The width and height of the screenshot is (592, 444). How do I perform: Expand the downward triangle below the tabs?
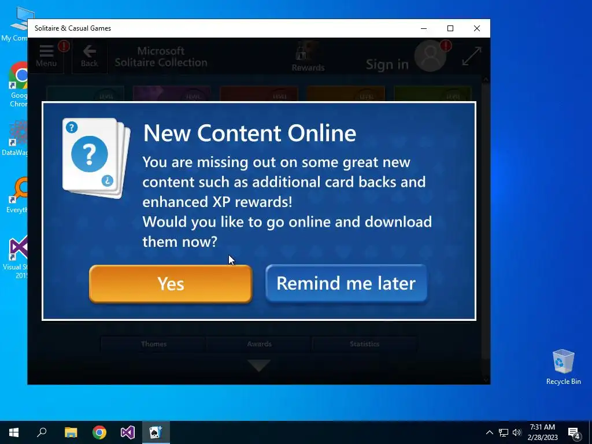259,365
